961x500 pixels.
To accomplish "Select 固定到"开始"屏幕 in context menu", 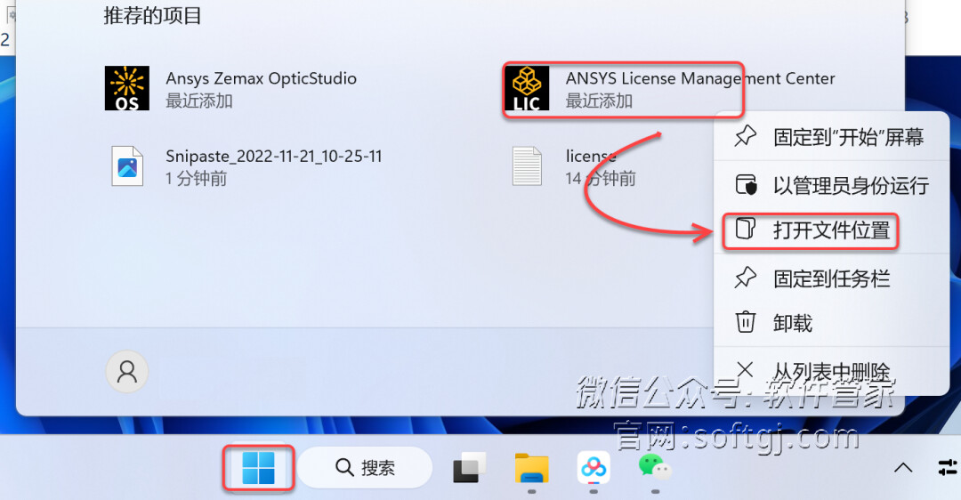I will click(x=832, y=137).
